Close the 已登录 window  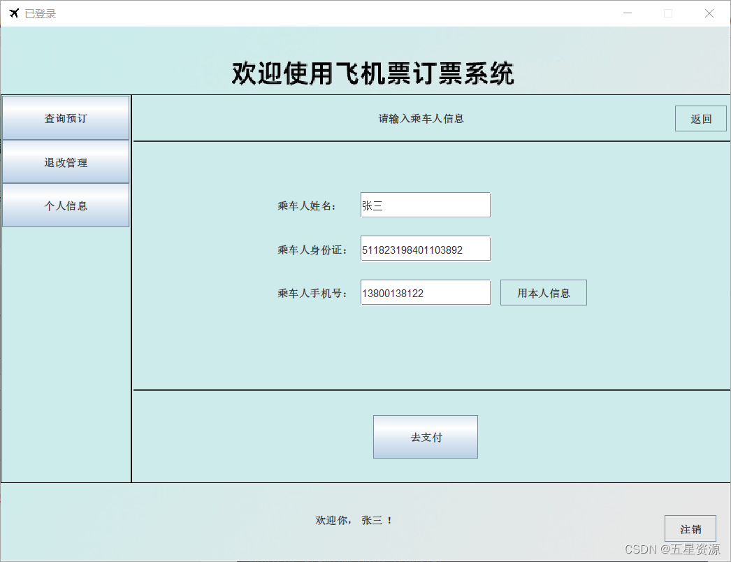point(709,13)
